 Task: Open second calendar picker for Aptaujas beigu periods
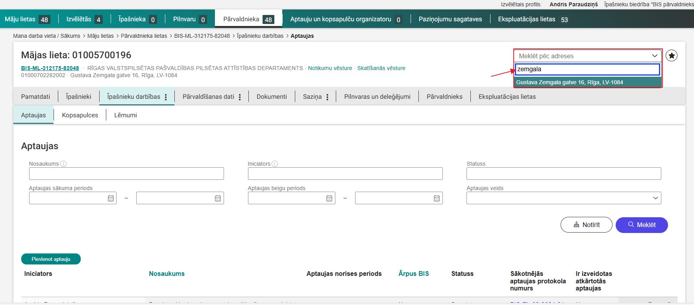[437, 198]
